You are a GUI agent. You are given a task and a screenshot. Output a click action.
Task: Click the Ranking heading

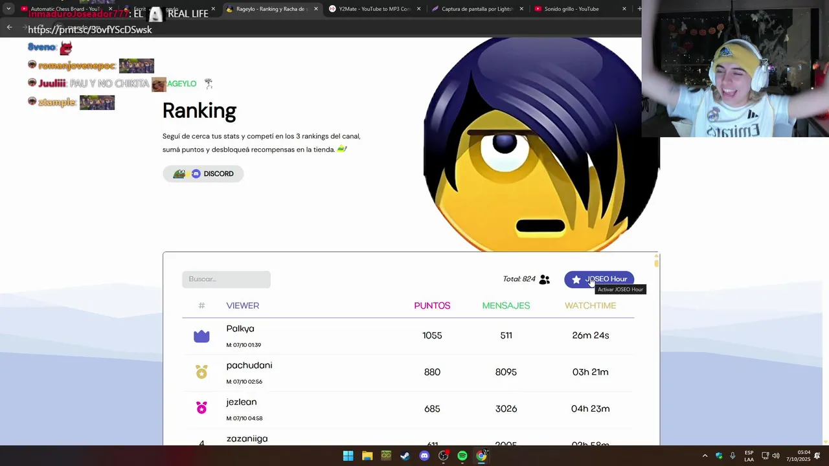[x=199, y=111]
